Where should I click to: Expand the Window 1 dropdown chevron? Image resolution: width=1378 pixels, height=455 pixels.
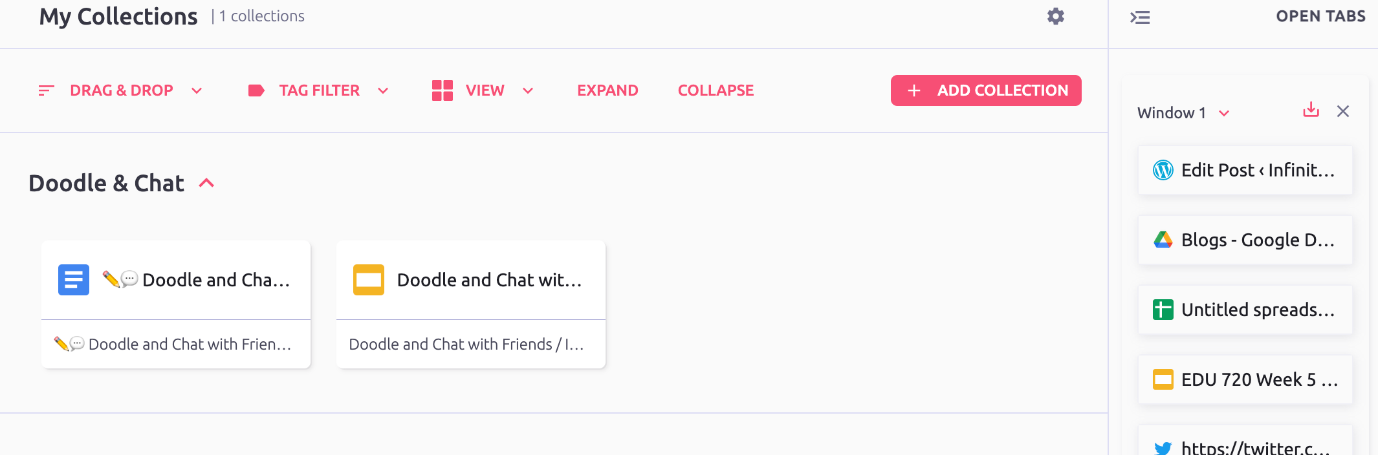coord(1224,113)
